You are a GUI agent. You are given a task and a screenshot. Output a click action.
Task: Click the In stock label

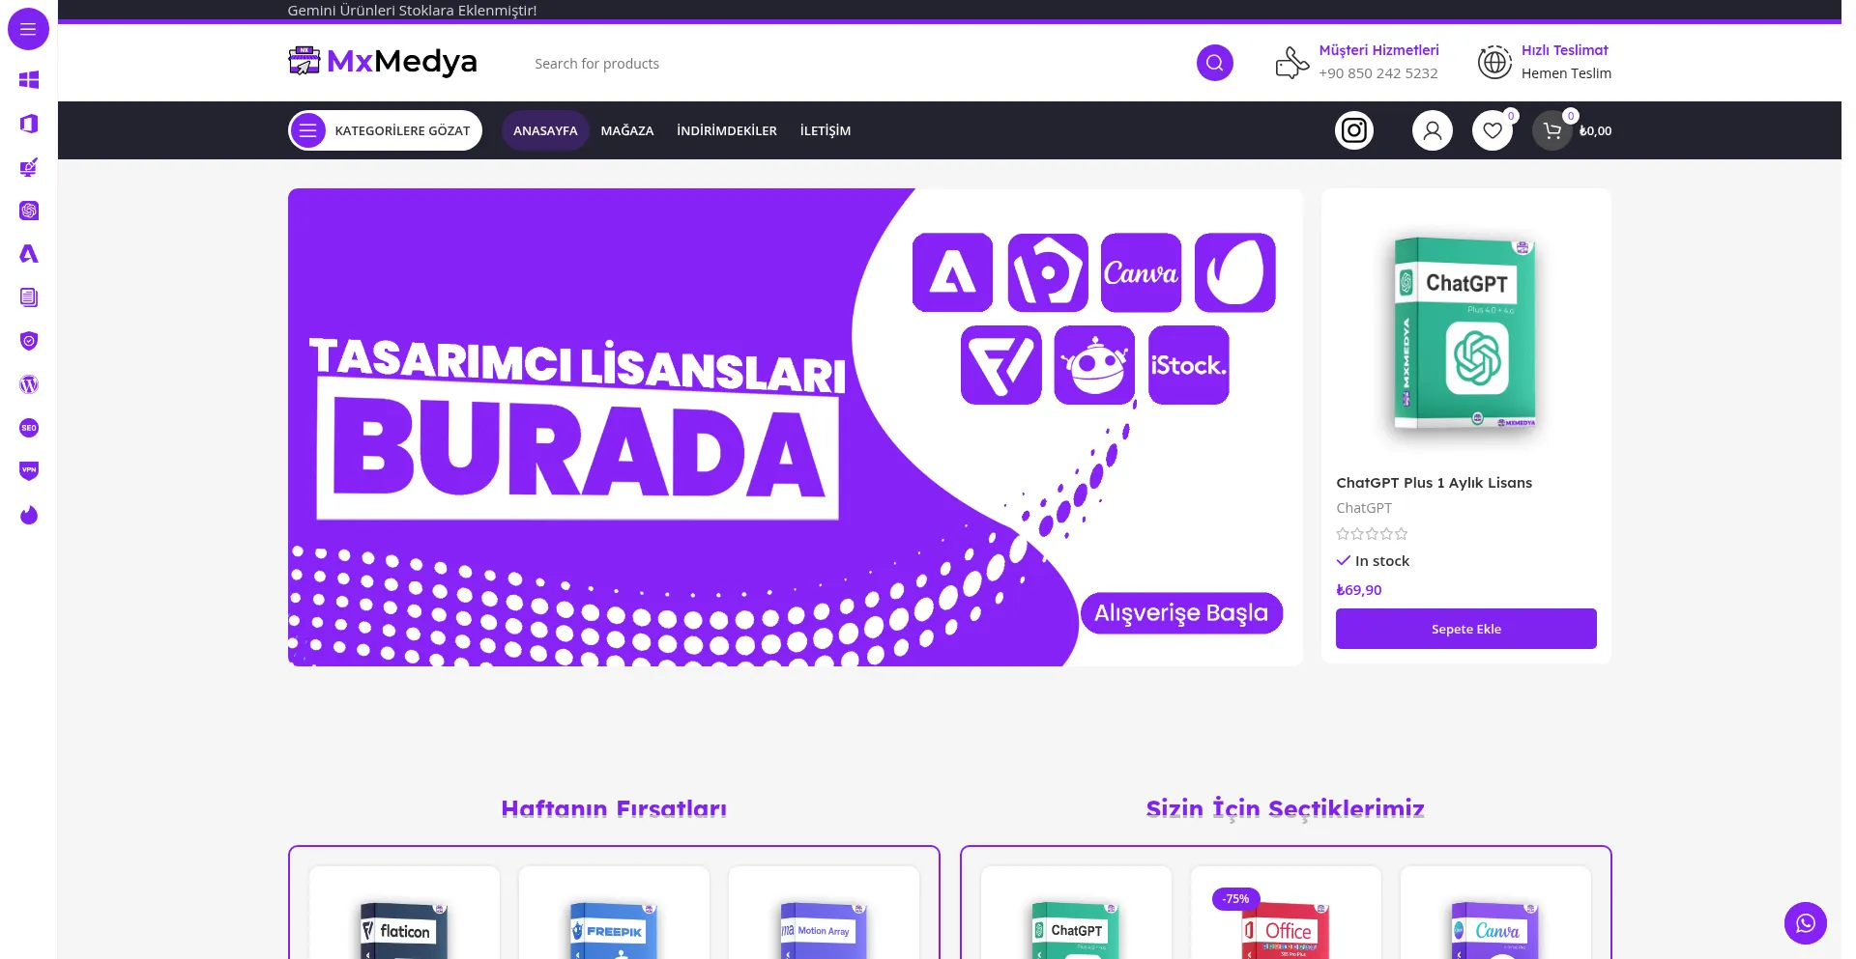[x=1381, y=561]
